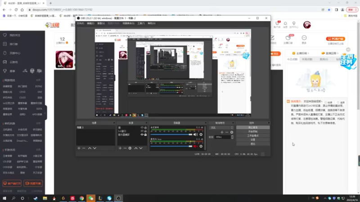The height and width of the screenshot is (202, 360).
Task: Add a new source with the Sources panel plus icon
Action: [x=120, y=148]
